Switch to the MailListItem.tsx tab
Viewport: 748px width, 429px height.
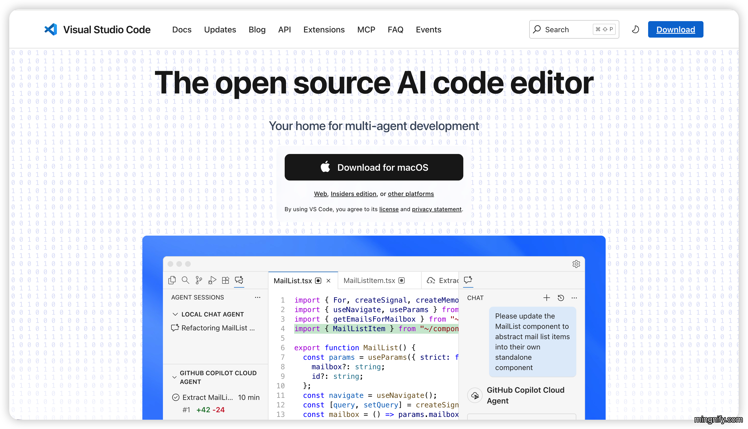369,280
